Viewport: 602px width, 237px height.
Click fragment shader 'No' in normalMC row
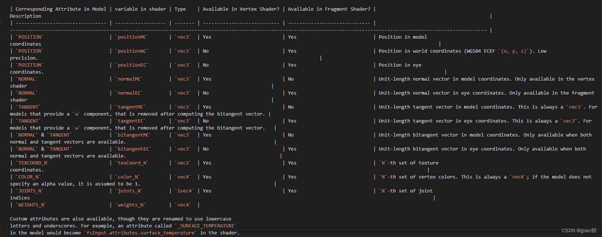coord(291,79)
